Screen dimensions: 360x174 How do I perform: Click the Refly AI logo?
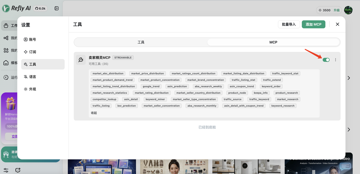(x=16, y=8)
